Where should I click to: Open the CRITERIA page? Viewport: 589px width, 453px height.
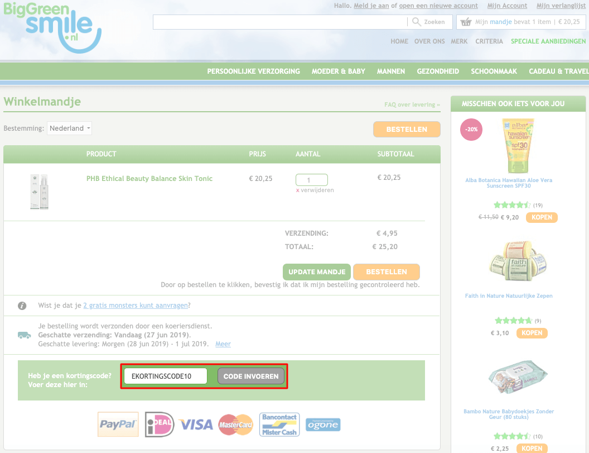coord(489,41)
